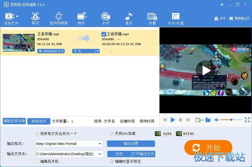Sort files by 持续时间
The height and width of the screenshot is (167, 252).
pyautogui.click(x=147, y=121)
